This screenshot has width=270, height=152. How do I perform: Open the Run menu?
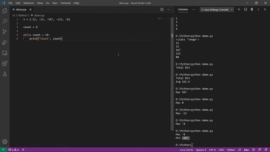55,3
